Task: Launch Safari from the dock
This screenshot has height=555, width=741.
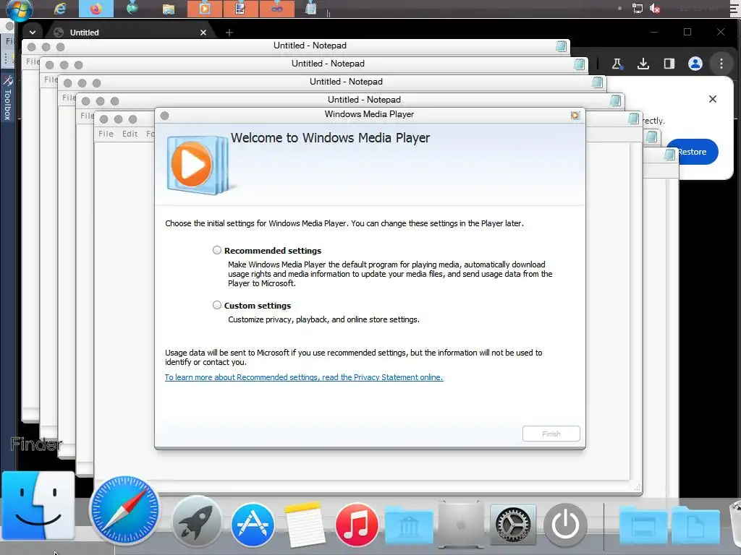Action: (x=124, y=509)
